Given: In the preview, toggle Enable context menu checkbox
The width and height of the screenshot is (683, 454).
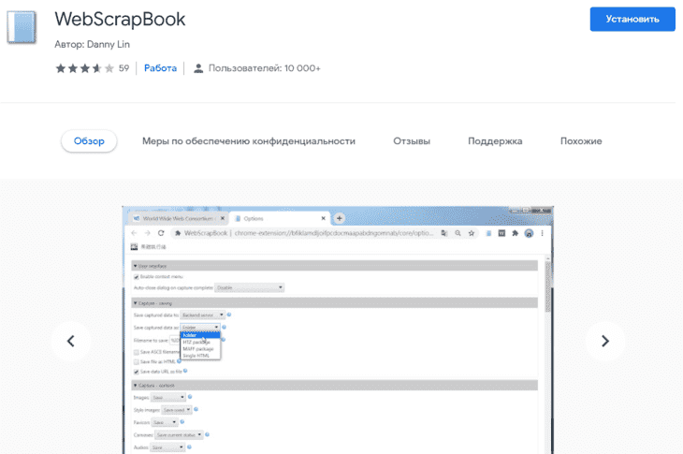Looking at the screenshot, I should 137,277.
